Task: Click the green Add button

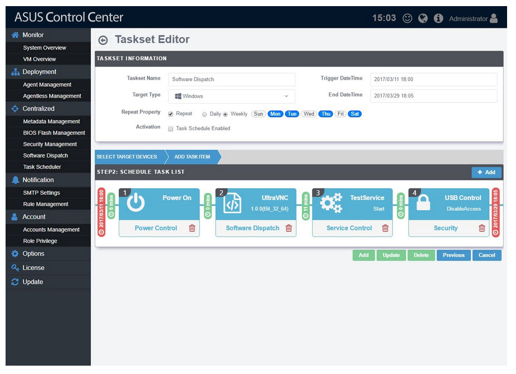Action: tap(364, 255)
